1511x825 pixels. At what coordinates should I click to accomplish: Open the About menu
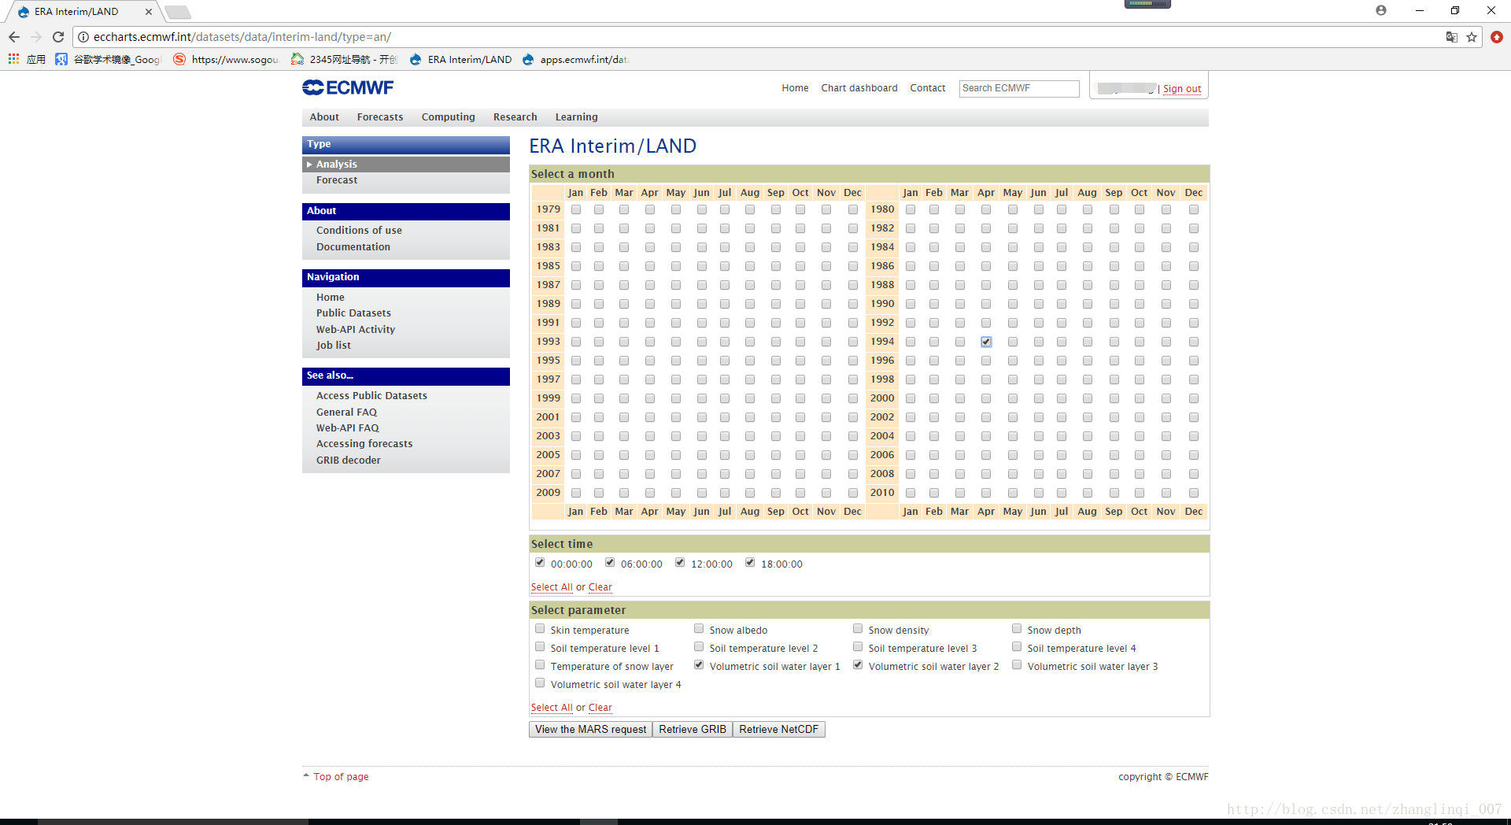pyautogui.click(x=324, y=117)
